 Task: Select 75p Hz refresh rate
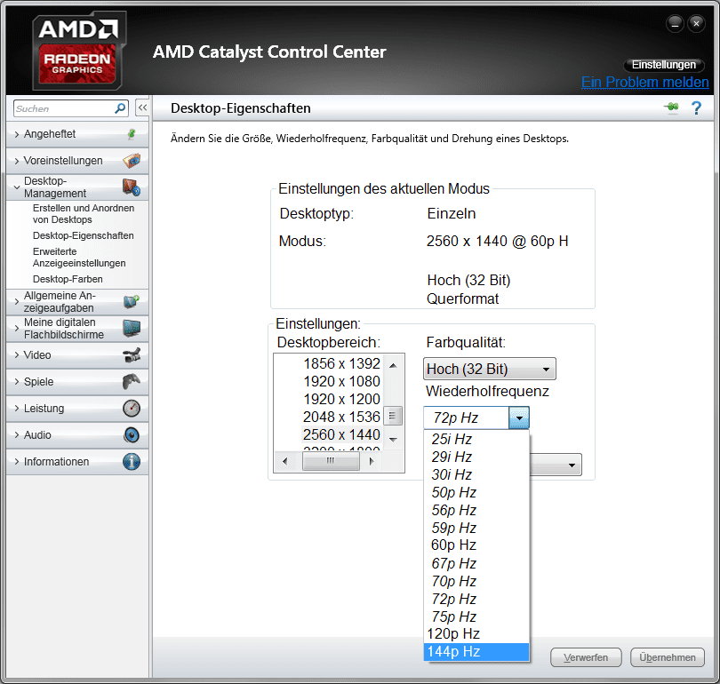tap(476, 616)
